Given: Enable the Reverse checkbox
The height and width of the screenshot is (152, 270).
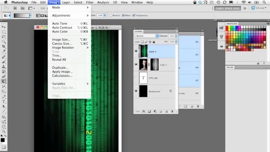Looking at the screenshot, I should coord(111,15).
